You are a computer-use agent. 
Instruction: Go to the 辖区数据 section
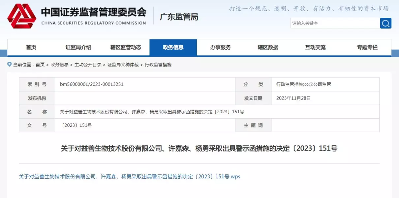[268, 47]
